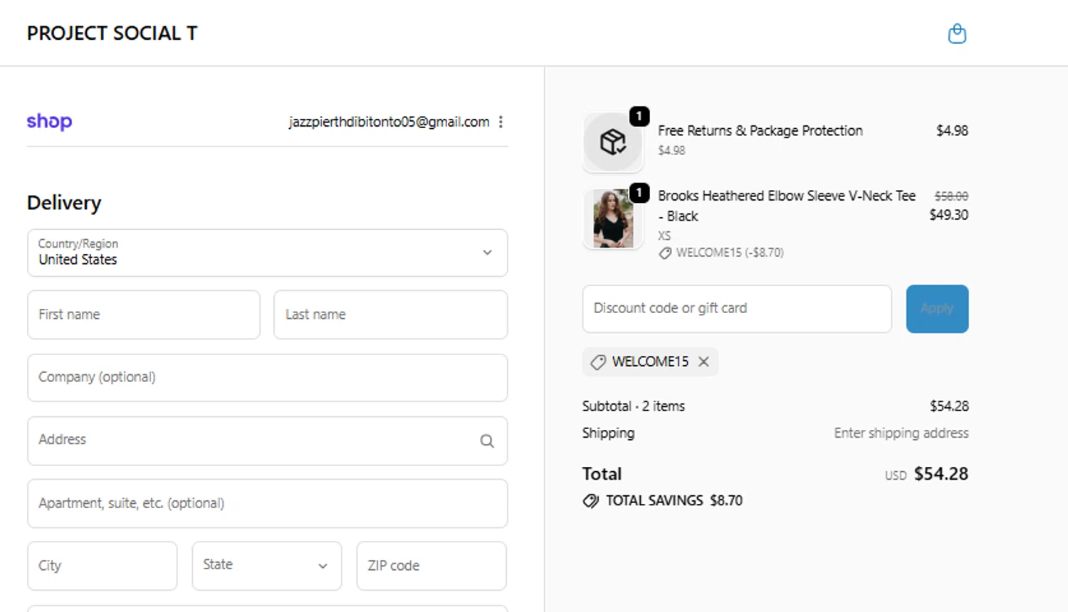Focus the First name field
Image resolution: width=1068 pixels, height=612 pixels.
coord(144,315)
